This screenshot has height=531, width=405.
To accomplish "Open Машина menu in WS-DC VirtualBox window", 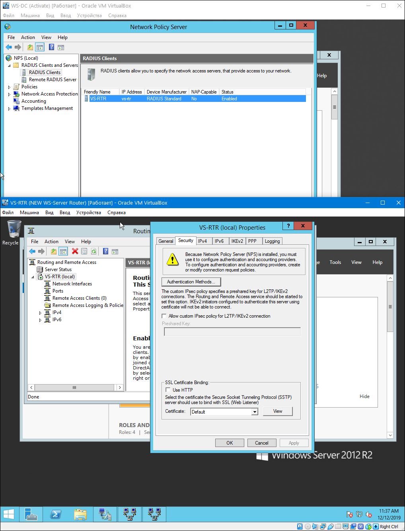I will [30, 16].
